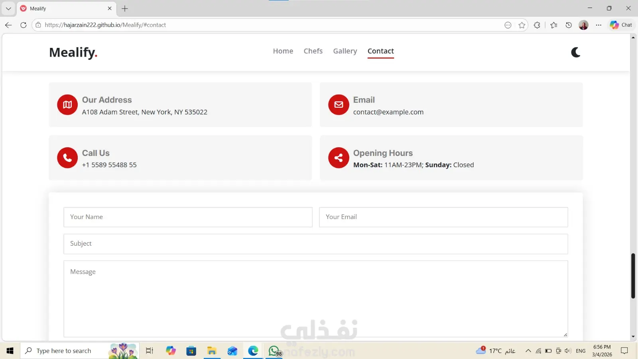Open the Chefs section
This screenshot has height=359, width=638.
(313, 51)
